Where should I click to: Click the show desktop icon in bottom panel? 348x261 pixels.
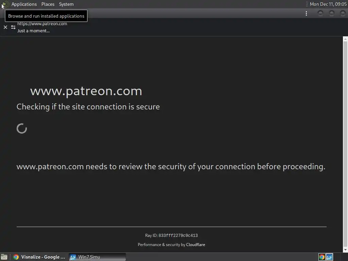[x=4, y=257]
